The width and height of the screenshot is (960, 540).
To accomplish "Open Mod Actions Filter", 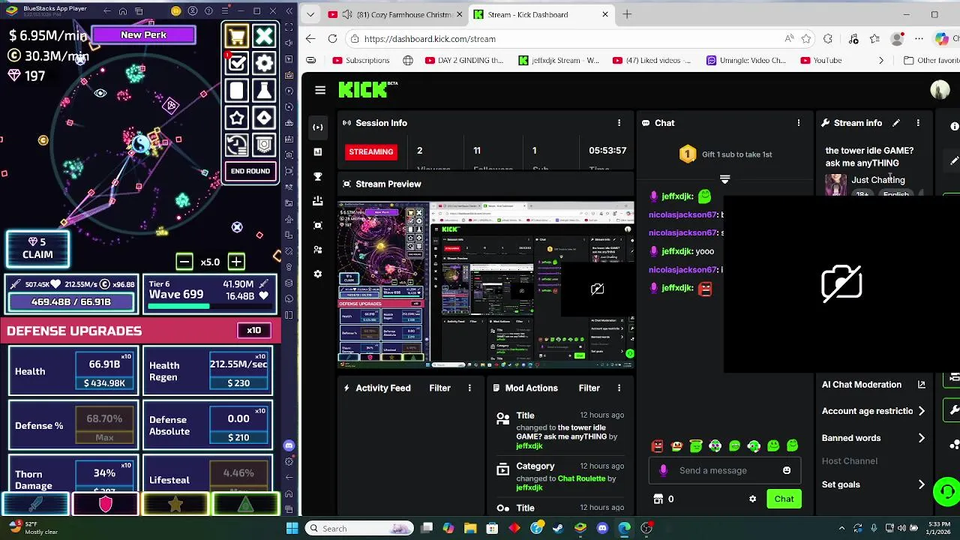I will coord(589,388).
